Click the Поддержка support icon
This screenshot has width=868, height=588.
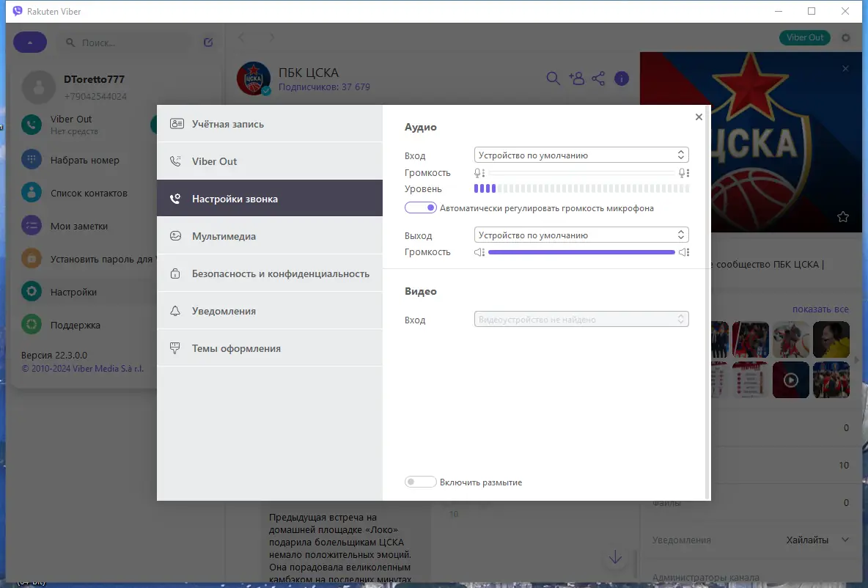(30, 324)
